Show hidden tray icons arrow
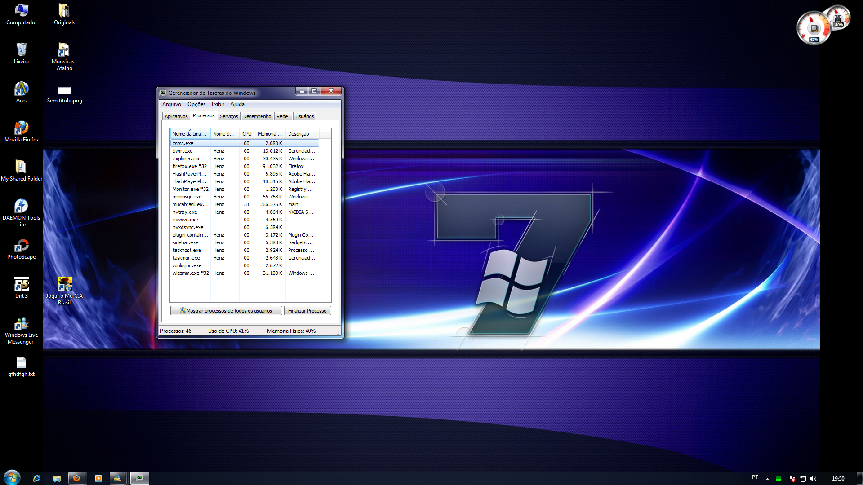 point(767,479)
